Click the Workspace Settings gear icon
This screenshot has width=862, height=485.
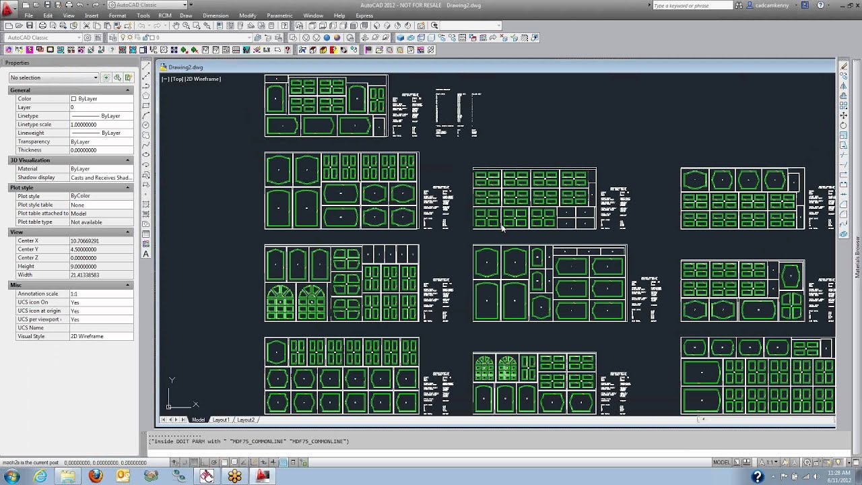[x=88, y=38]
